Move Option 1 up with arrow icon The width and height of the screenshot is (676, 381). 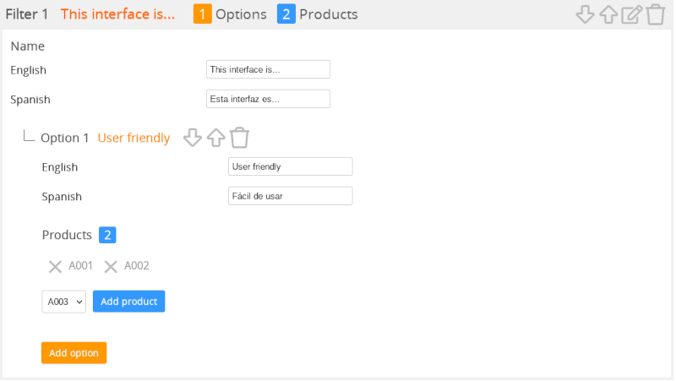click(x=216, y=138)
